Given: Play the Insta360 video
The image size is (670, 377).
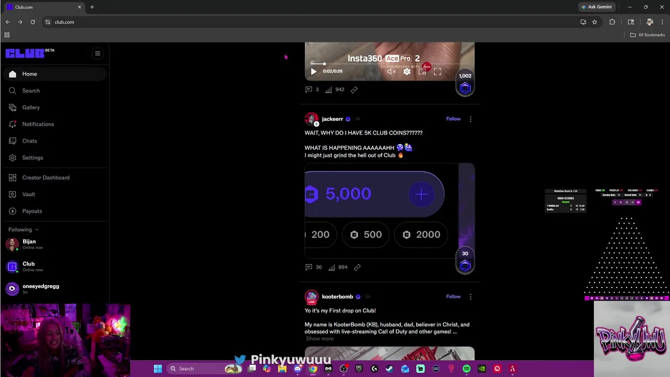Looking at the screenshot, I should (x=314, y=71).
